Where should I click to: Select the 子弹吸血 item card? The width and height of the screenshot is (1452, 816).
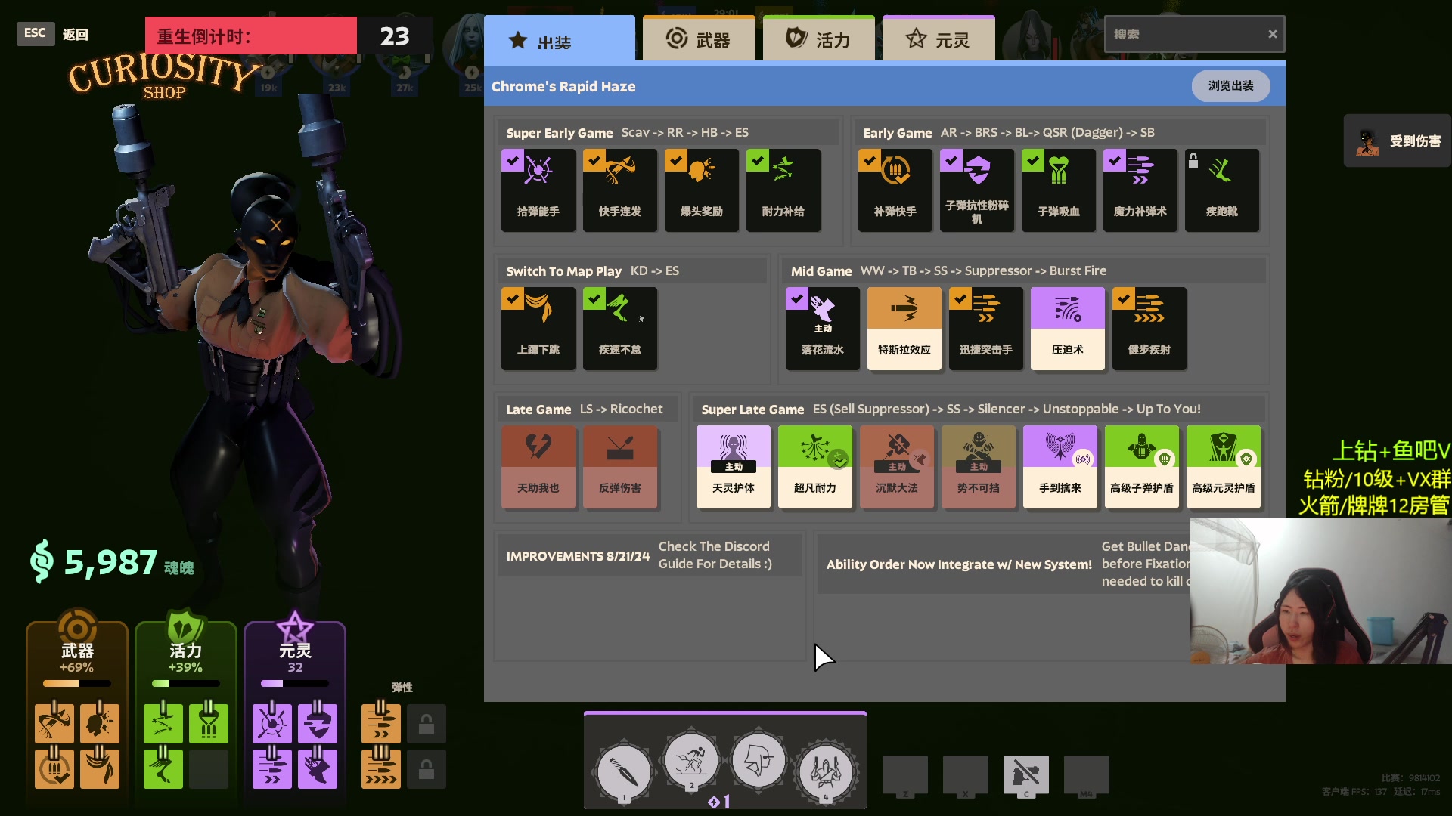point(1058,190)
